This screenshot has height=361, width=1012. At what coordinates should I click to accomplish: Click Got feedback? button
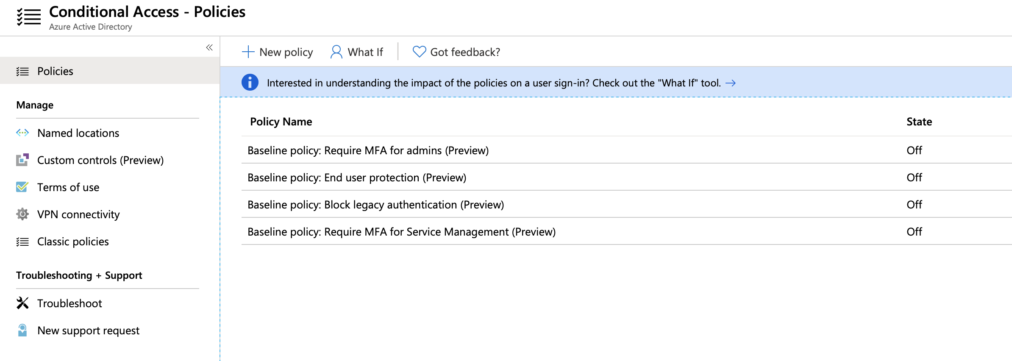coord(456,52)
